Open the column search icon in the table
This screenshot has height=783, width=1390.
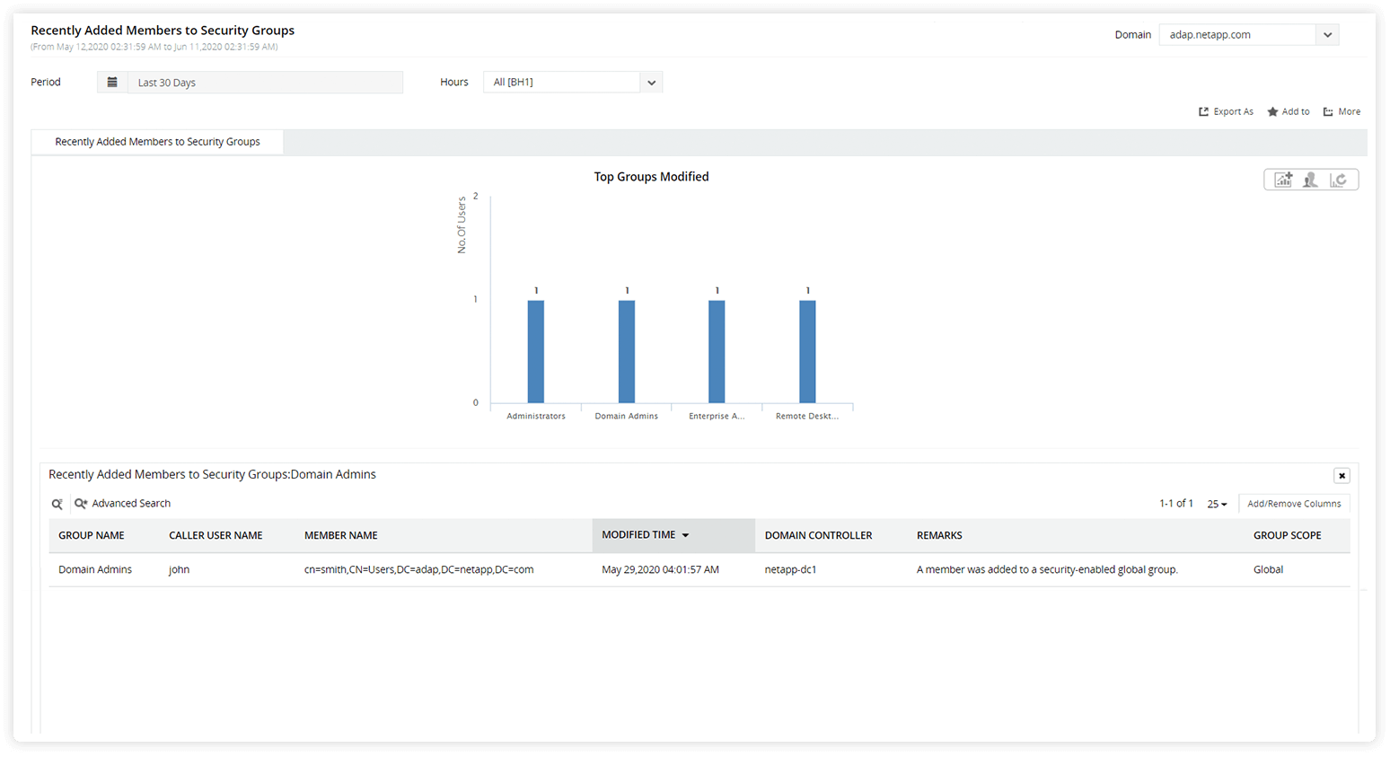pos(57,504)
